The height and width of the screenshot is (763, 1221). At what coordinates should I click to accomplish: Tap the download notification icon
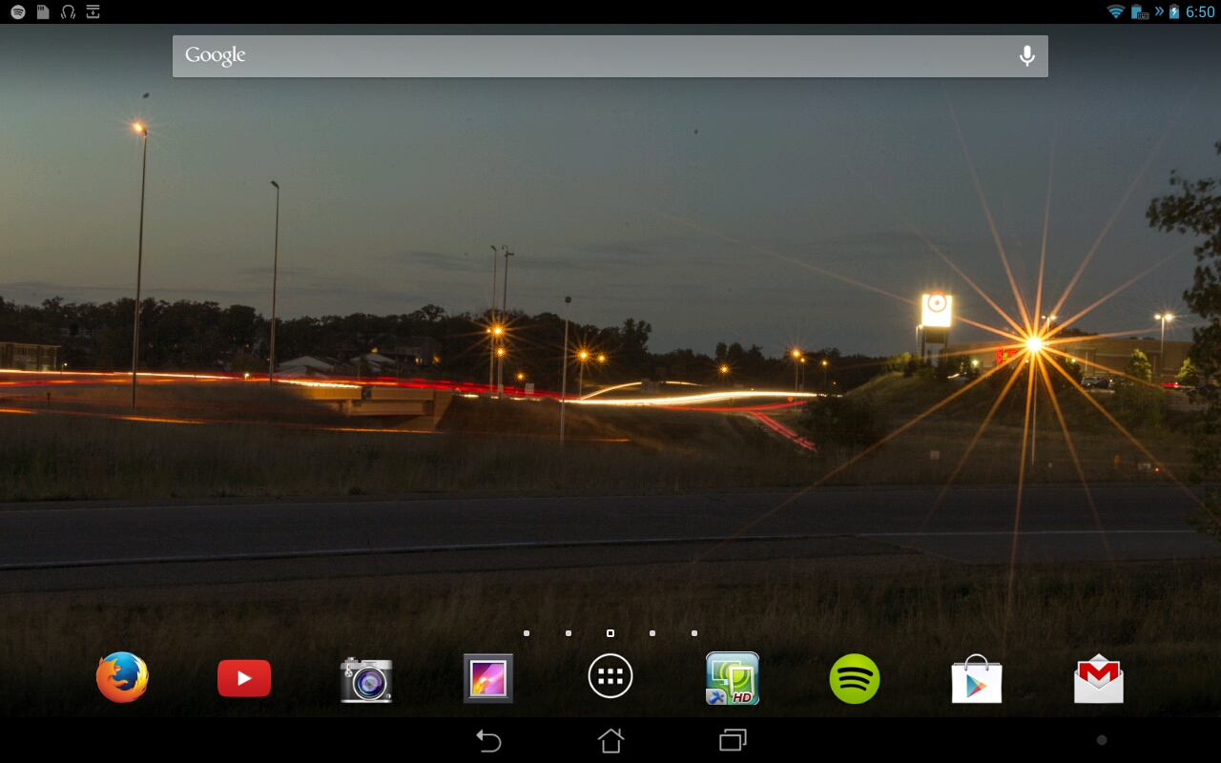(x=93, y=11)
